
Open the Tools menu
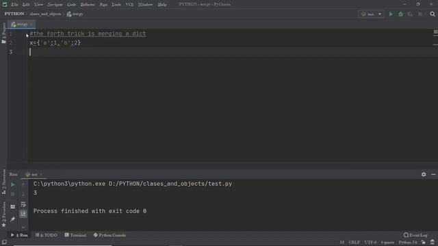116,5
